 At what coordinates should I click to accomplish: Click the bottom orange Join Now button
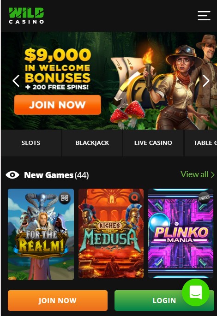click(58, 300)
